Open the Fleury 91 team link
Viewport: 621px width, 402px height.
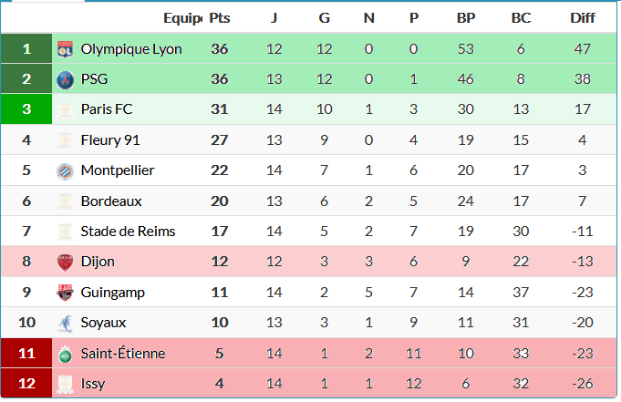(110, 140)
